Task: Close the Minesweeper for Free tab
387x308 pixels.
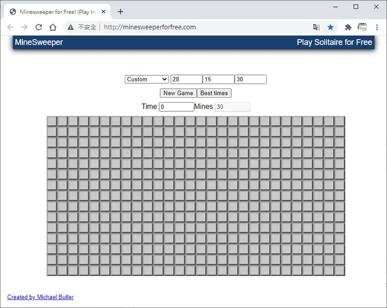Action: point(103,11)
